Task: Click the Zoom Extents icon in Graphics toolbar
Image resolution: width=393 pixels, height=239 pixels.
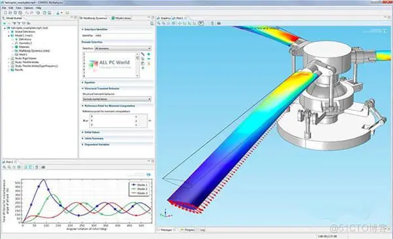Action: coord(174,24)
